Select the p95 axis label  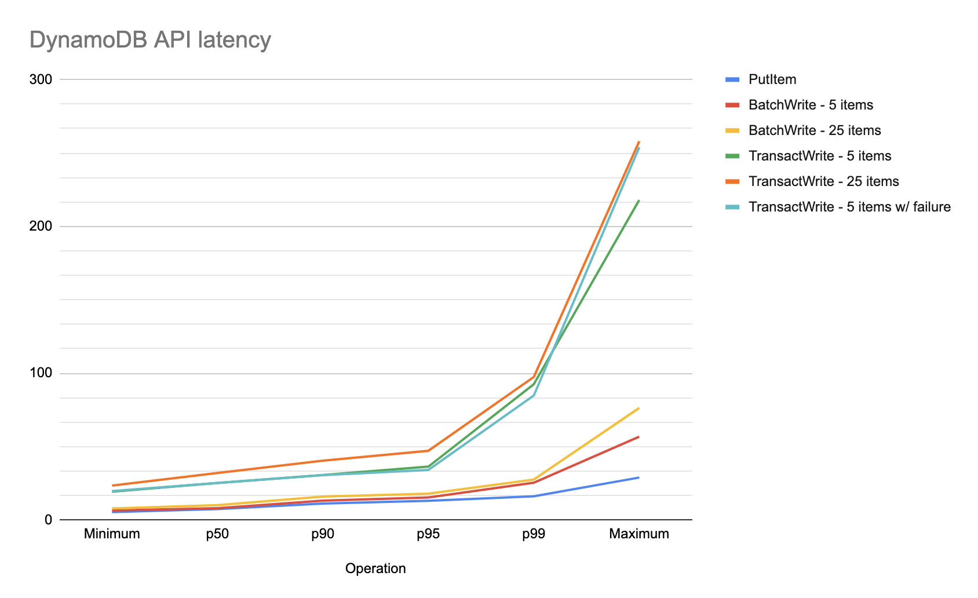click(427, 533)
